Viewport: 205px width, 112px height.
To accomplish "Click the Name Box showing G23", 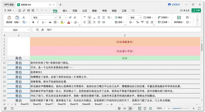I will coord(17,30).
